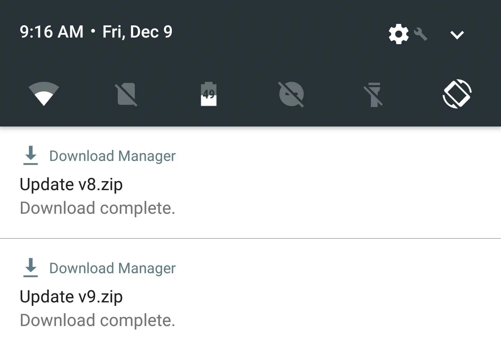Tap the crossed-out SIM card icon
The height and width of the screenshot is (350, 501).
[127, 94]
